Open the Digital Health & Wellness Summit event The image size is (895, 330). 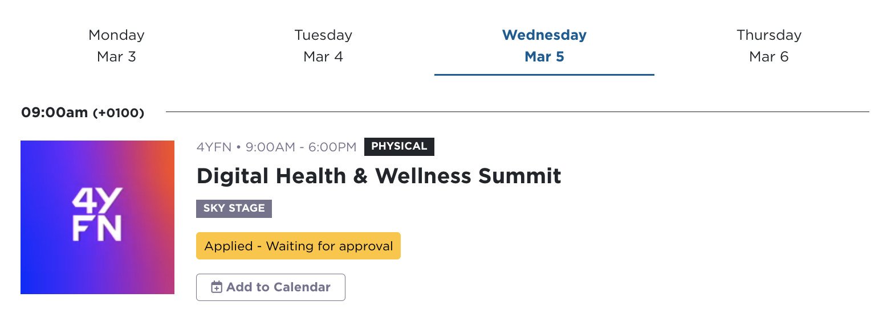coord(379,176)
